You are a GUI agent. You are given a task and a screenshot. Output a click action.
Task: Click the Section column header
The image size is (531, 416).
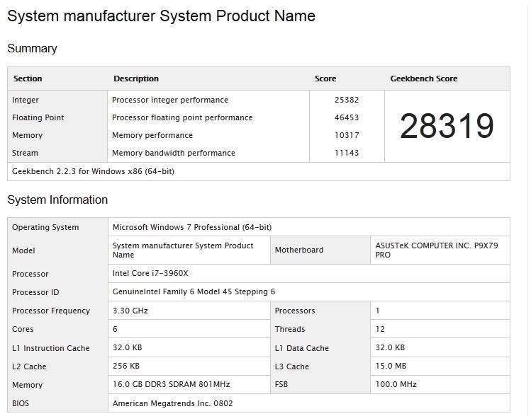[28, 79]
